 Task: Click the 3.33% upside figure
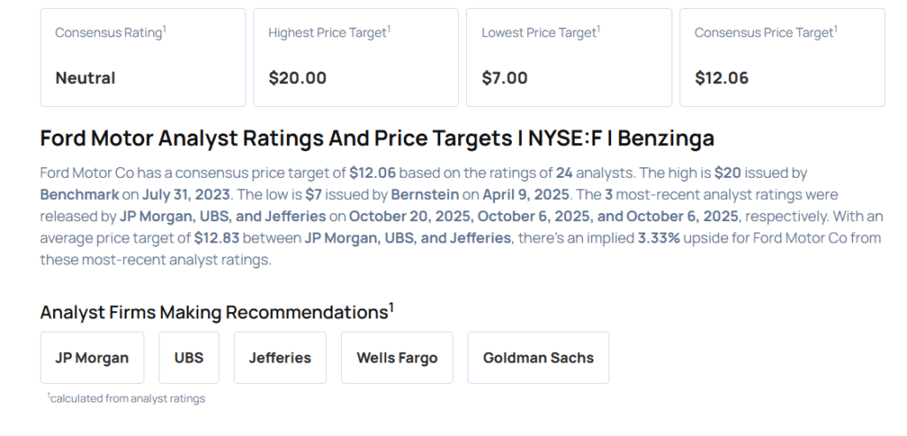coord(659,237)
